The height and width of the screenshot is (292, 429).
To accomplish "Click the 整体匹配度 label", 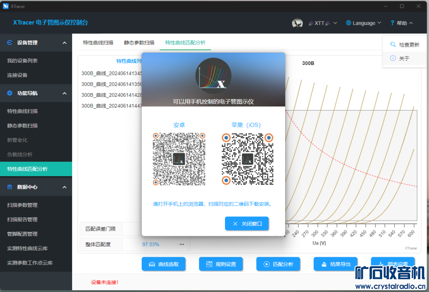I will tap(98, 244).
